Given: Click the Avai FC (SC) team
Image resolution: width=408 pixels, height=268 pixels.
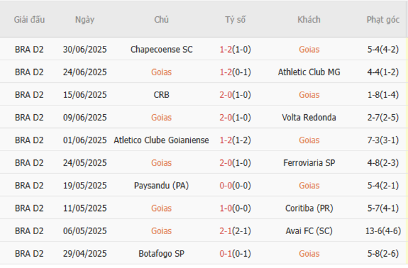Looking at the screenshot, I should (x=309, y=231).
